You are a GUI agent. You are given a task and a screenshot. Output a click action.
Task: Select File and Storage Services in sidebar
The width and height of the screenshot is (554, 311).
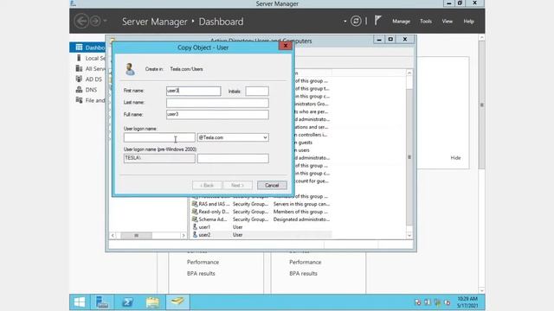point(87,100)
